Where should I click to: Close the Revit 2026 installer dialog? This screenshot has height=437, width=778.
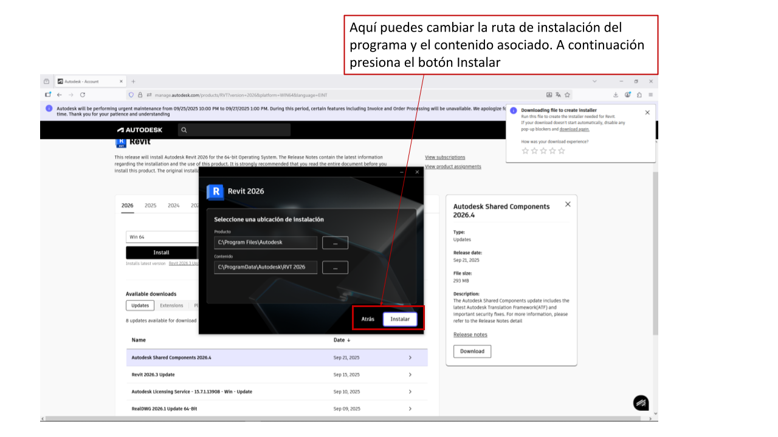click(x=417, y=172)
